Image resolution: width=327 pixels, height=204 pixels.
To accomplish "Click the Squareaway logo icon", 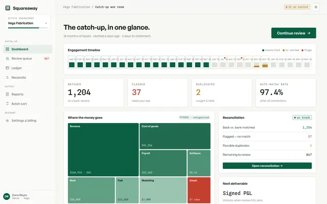I will click(x=8, y=8).
